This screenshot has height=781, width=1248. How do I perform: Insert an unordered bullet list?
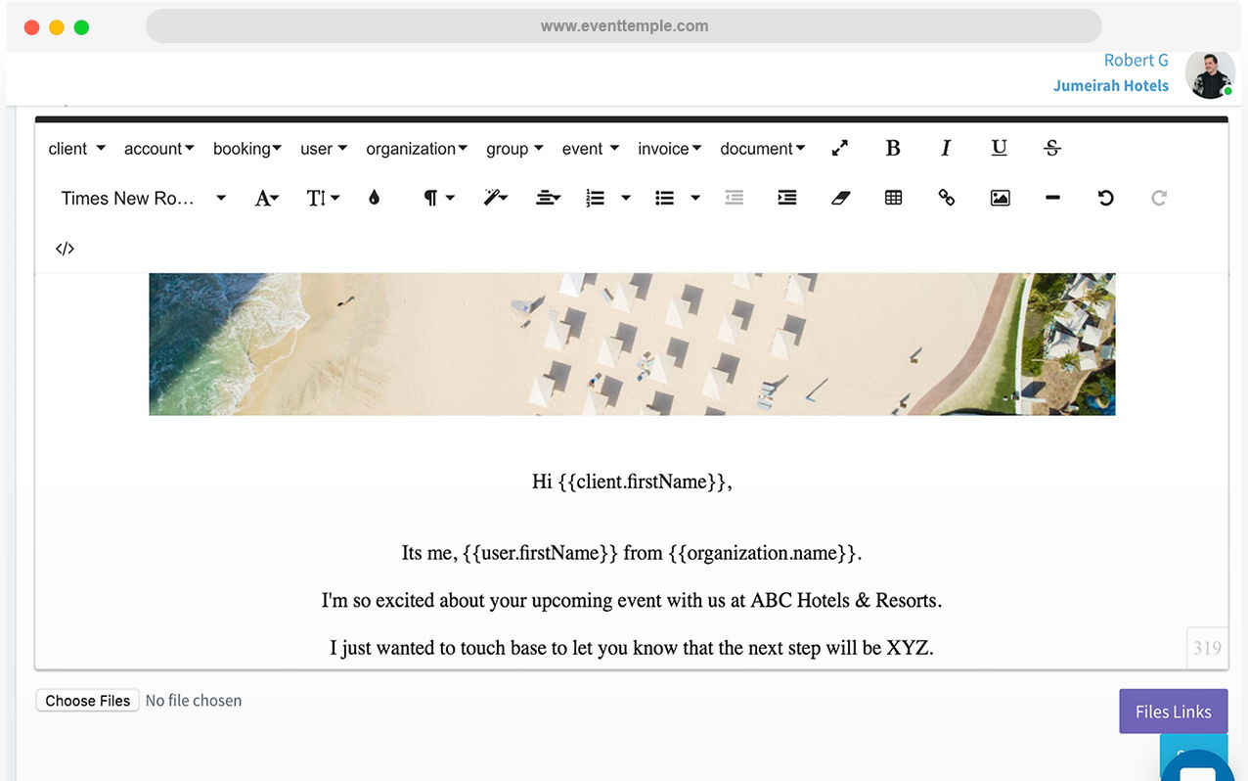pos(665,198)
